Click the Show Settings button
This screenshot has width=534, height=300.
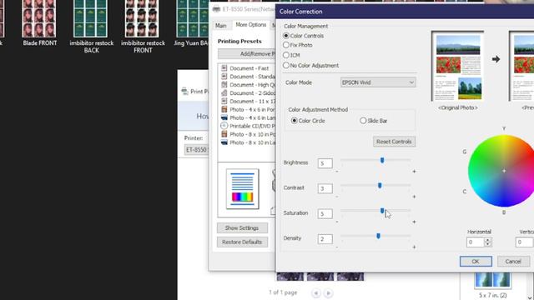[x=242, y=227]
